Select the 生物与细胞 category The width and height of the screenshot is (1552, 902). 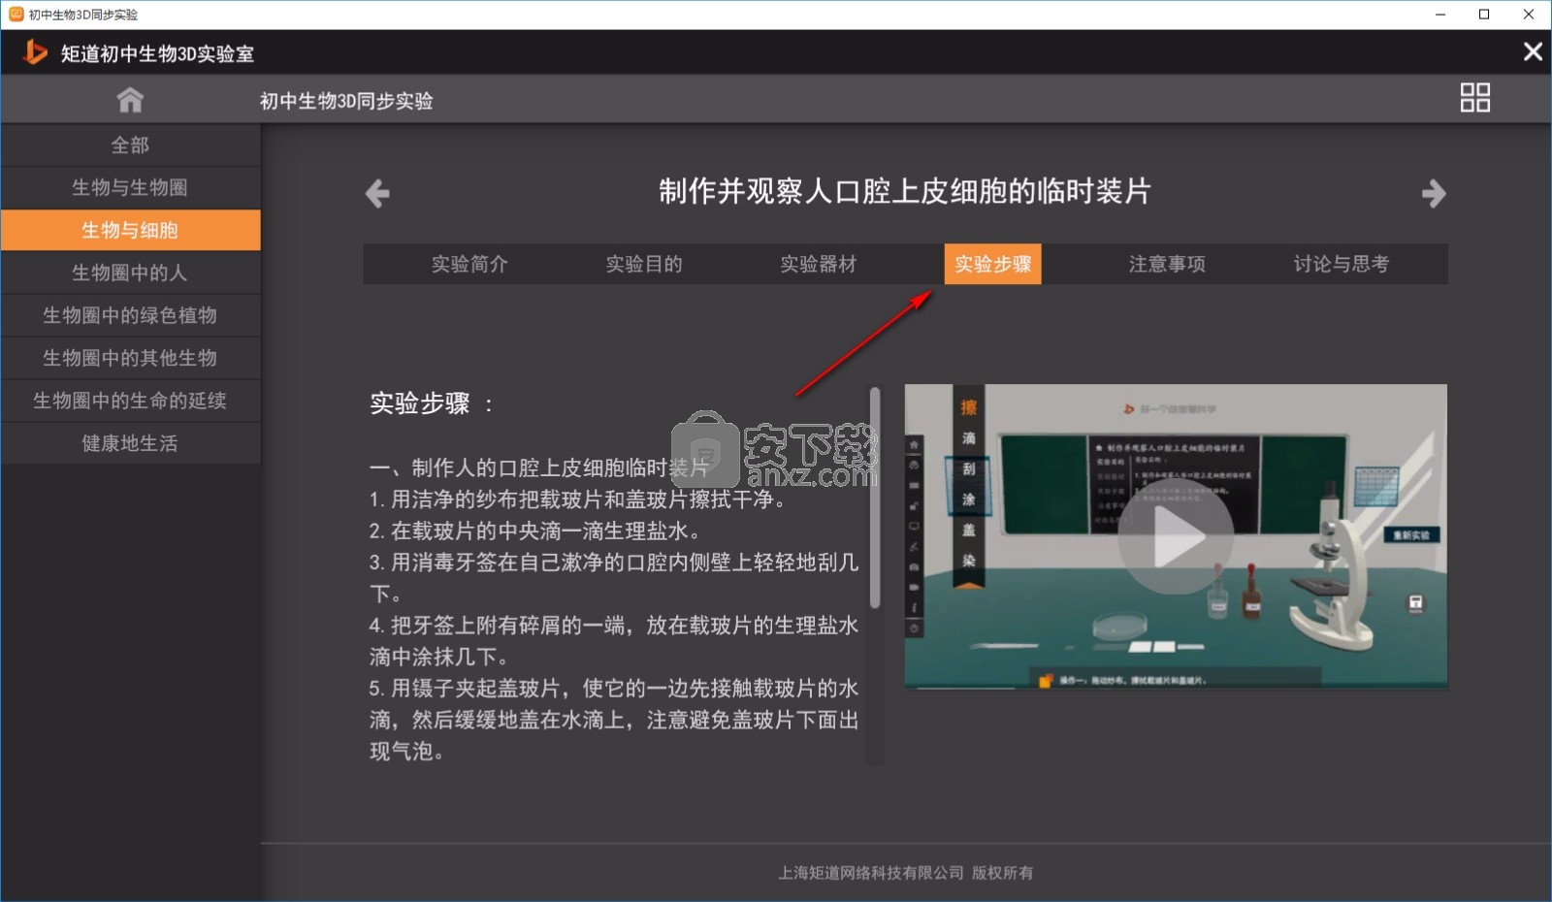point(130,230)
